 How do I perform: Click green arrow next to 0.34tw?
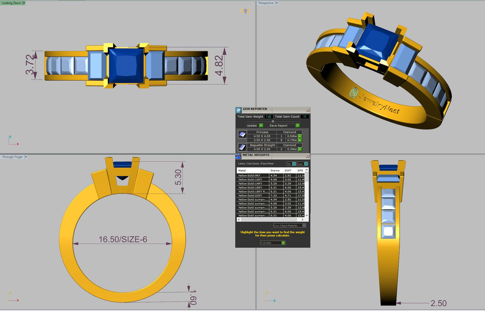tap(300, 149)
